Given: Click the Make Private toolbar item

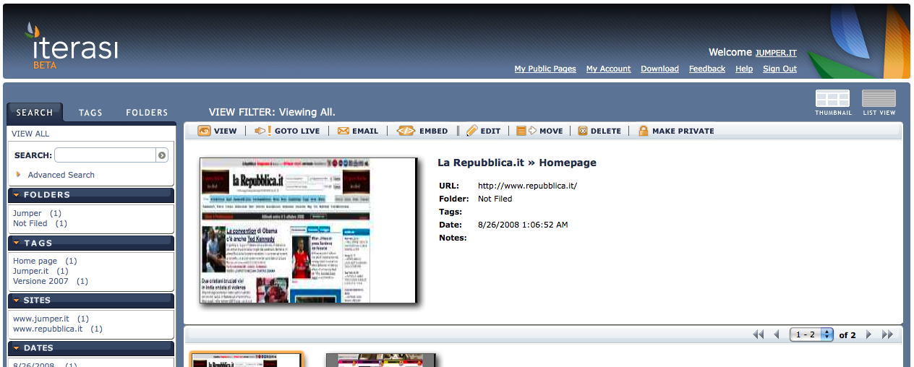Looking at the screenshot, I should (x=676, y=131).
